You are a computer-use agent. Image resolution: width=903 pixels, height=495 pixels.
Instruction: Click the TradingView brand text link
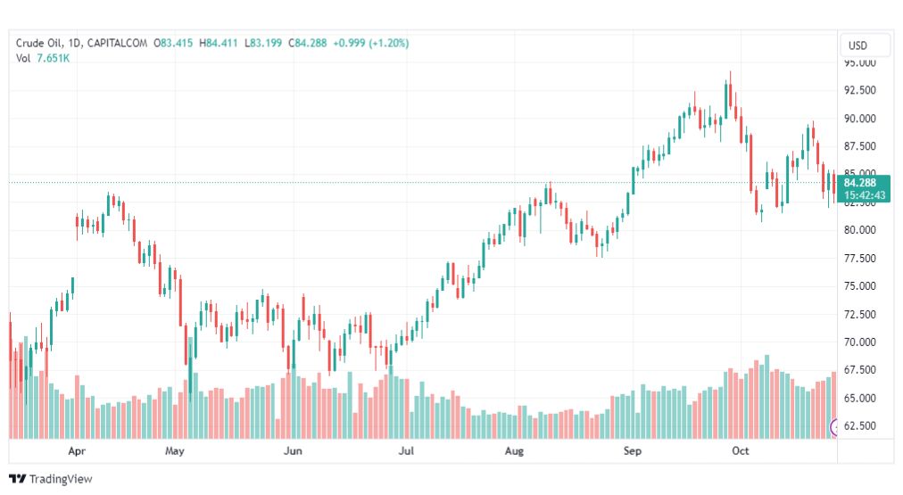click(x=61, y=479)
